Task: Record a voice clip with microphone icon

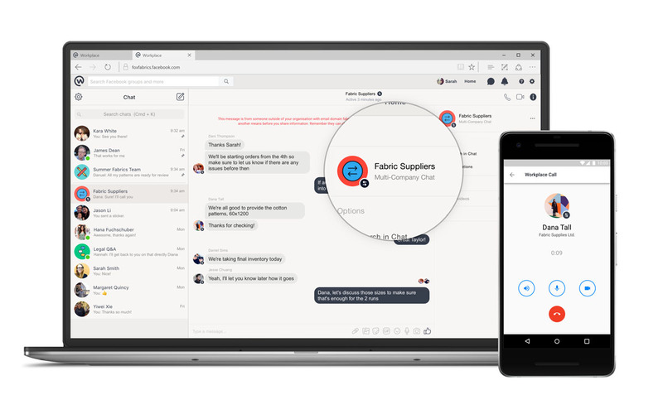Action: tap(407, 331)
